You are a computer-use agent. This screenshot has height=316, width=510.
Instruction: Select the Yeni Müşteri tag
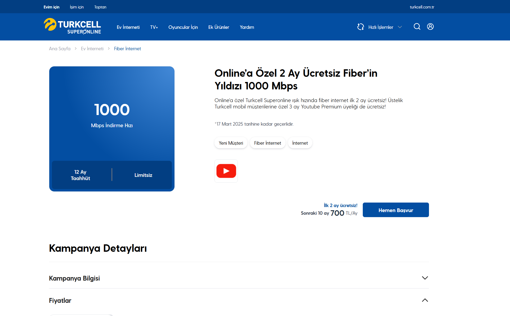[x=231, y=143]
